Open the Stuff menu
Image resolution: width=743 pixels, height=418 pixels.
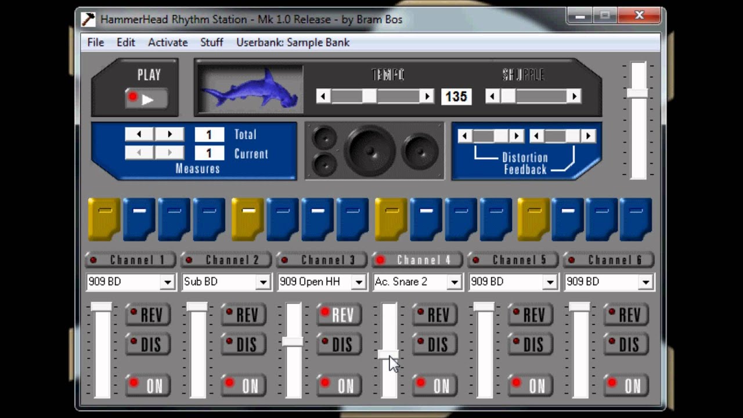[x=212, y=42]
